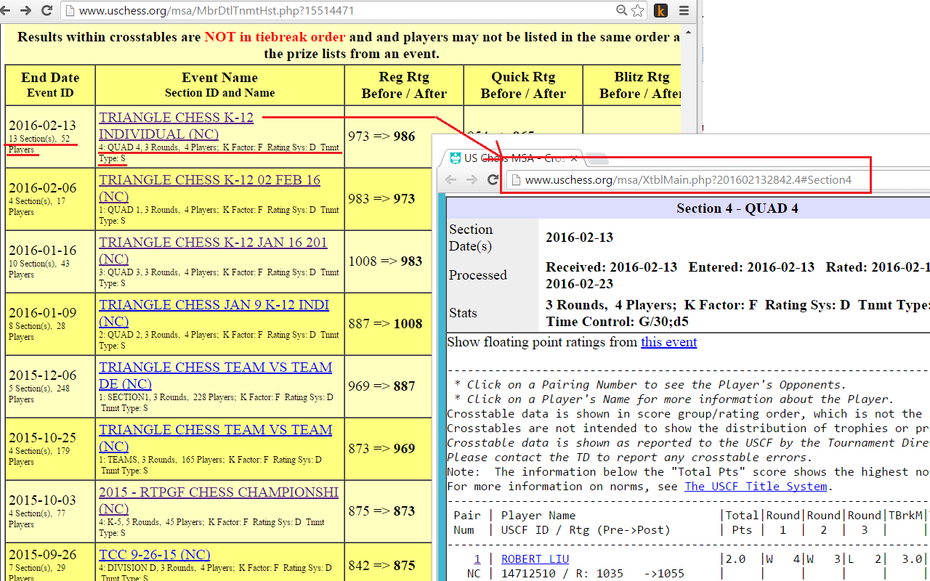Select date 2015-12-06 cell
Screen dimensions: 930x581
[42, 375]
